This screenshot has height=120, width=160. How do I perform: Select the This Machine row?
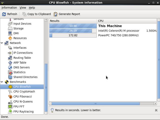tap(103, 26)
